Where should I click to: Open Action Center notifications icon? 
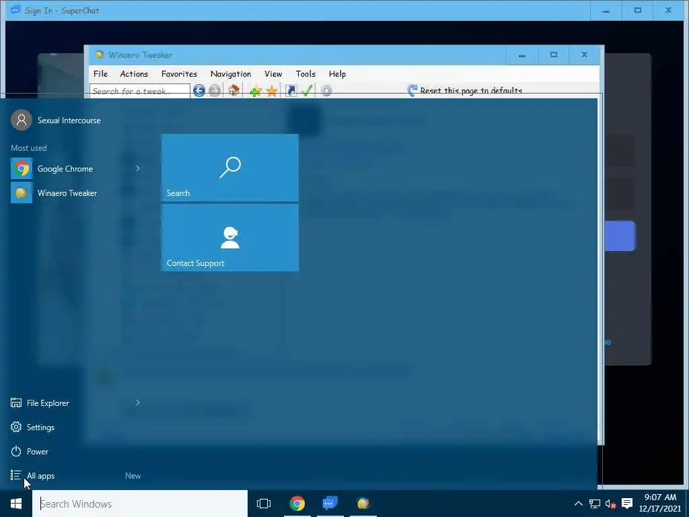pyautogui.click(x=627, y=504)
